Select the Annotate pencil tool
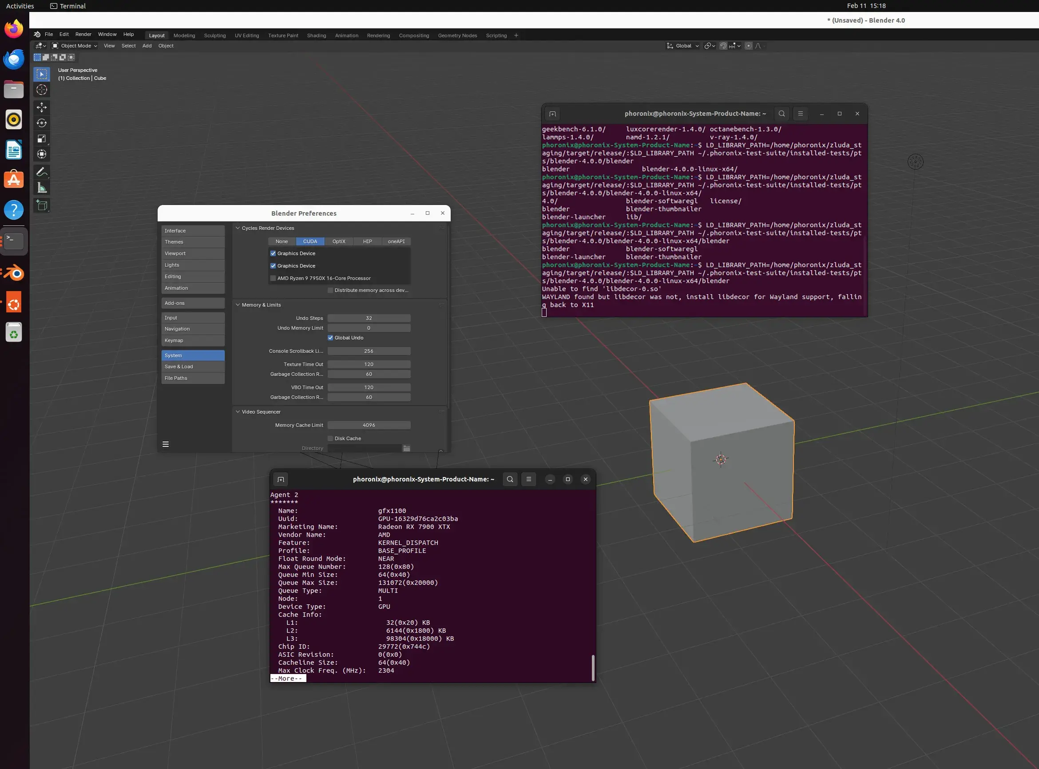Viewport: 1039px width, 769px height. click(x=42, y=172)
